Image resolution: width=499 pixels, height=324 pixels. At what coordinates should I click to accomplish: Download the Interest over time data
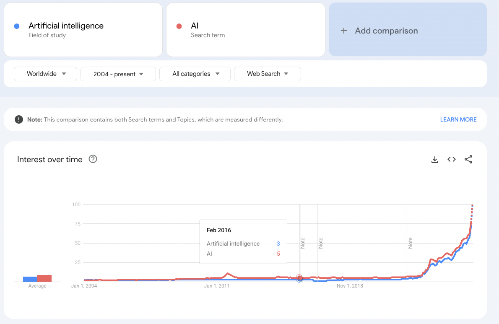pos(435,159)
